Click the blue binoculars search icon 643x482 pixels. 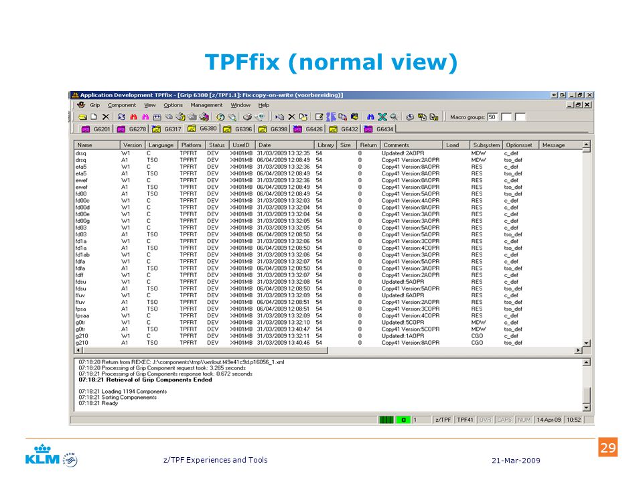tap(370, 117)
